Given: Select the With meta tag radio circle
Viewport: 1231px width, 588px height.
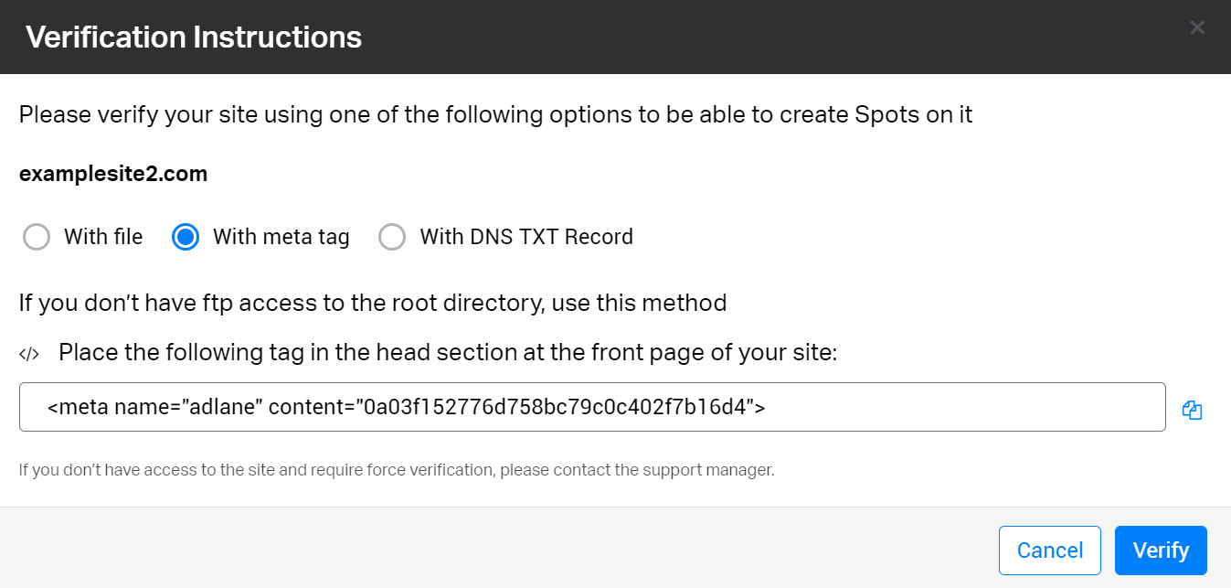Looking at the screenshot, I should (x=186, y=238).
